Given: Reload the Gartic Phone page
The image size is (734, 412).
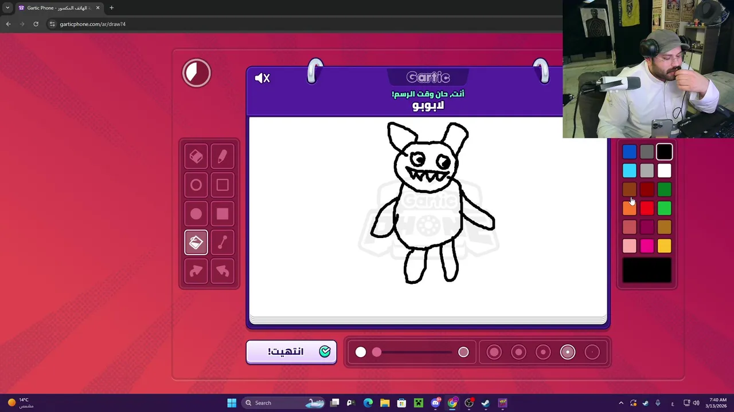Looking at the screenshot, I should 36,24.
